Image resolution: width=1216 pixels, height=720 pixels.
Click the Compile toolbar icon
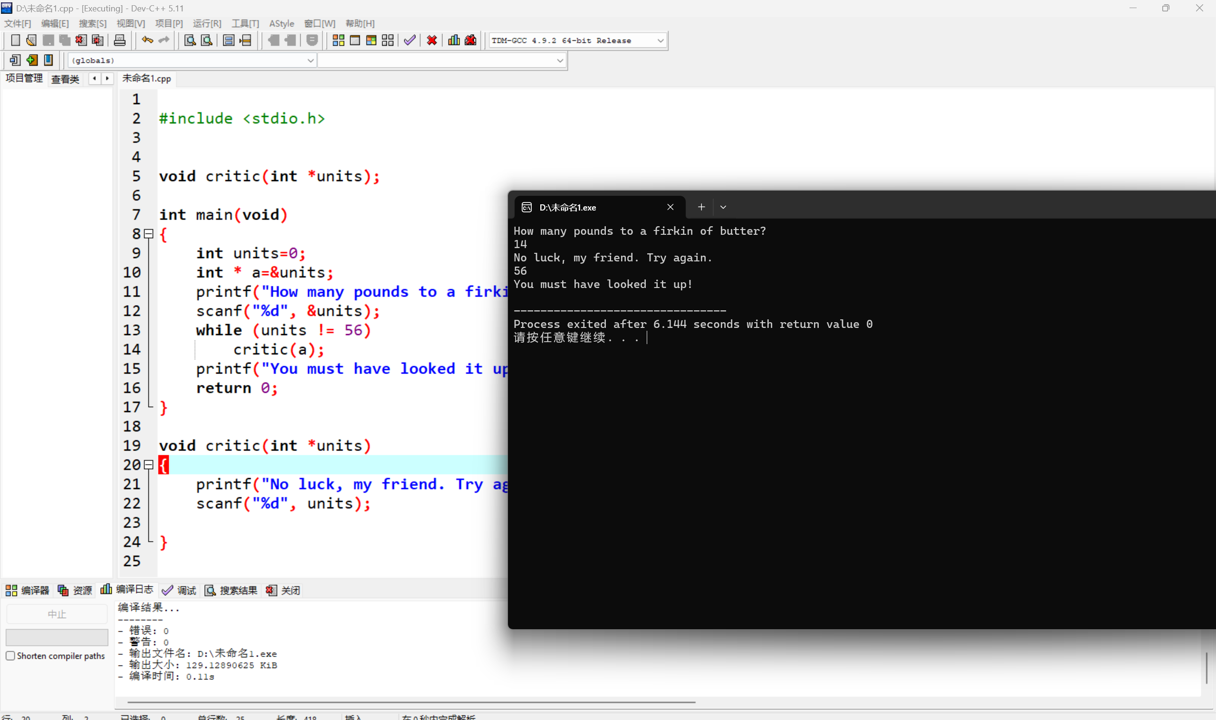338,41
